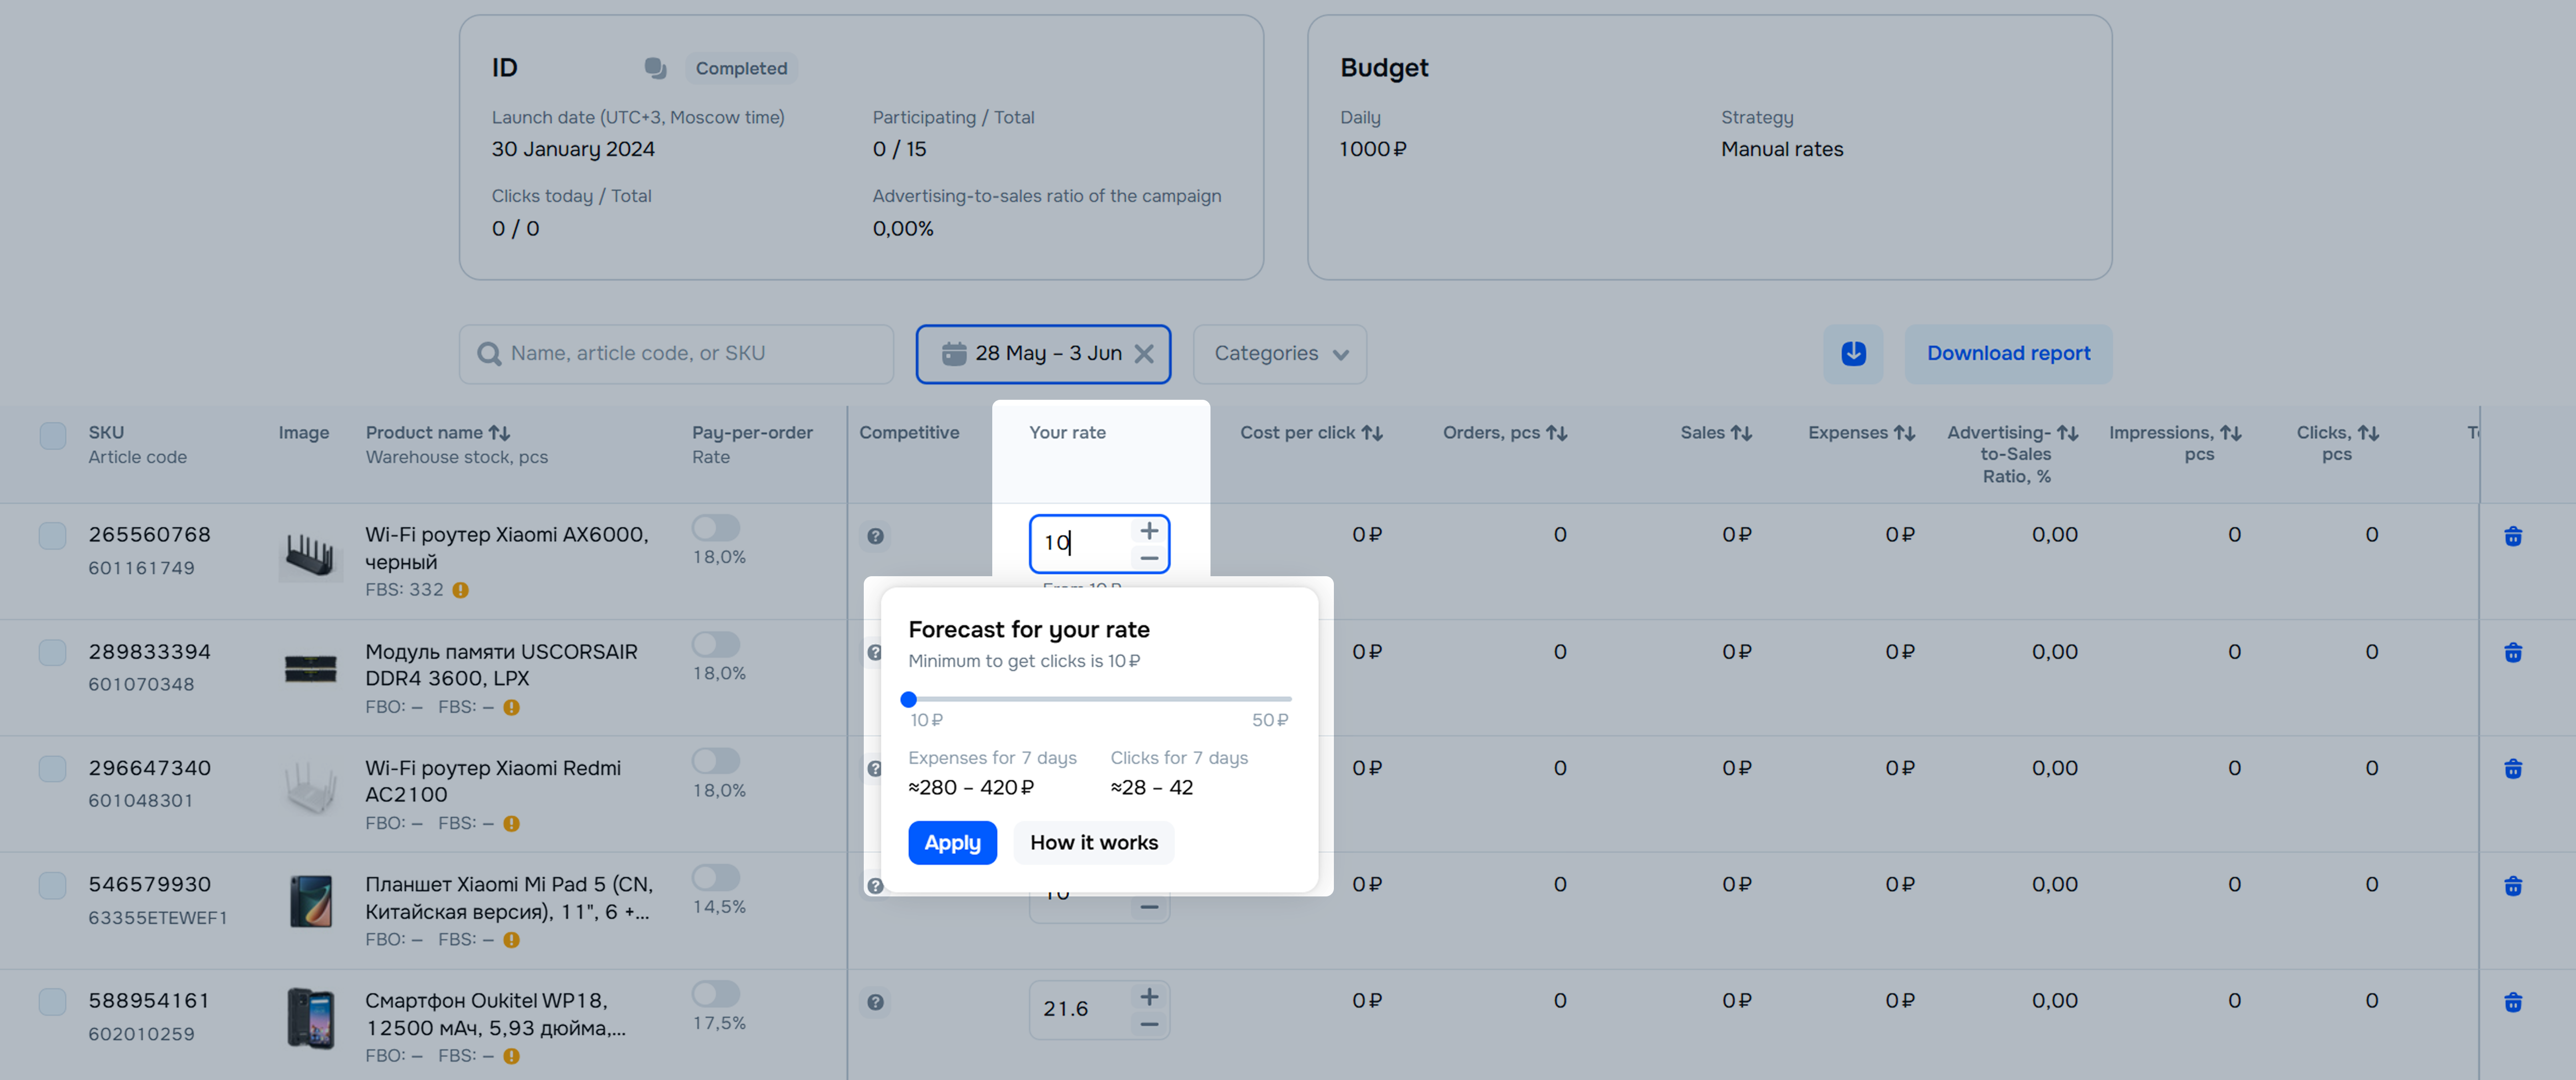Click the Oukitel WP18 phone thumbnail
2576x1080 pixels.
[310, 1018]
